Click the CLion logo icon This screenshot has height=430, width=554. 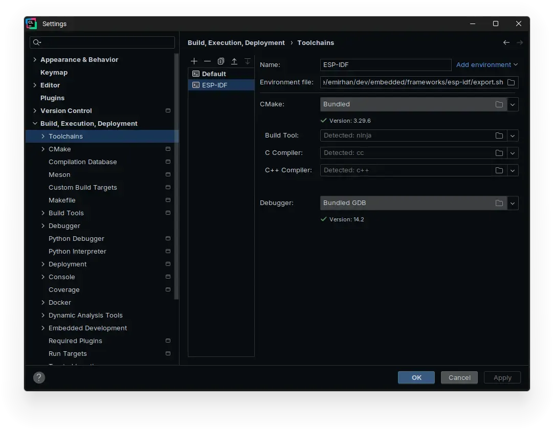(31, 24)
